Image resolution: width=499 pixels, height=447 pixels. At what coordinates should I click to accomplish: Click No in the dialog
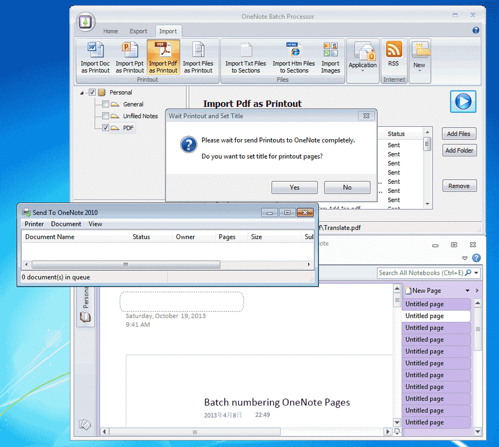coord(347,187)
